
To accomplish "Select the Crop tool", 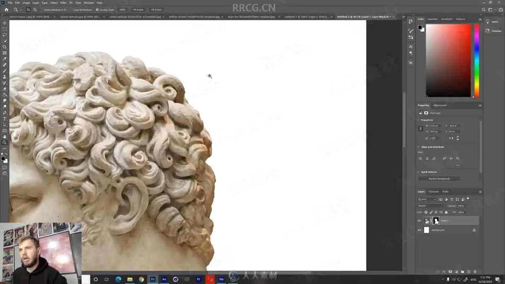I will 5,47.
